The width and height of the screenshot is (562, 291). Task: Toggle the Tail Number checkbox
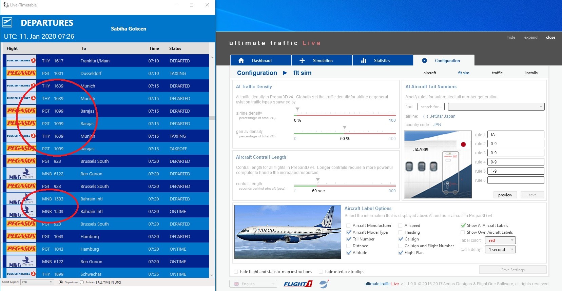349,239
